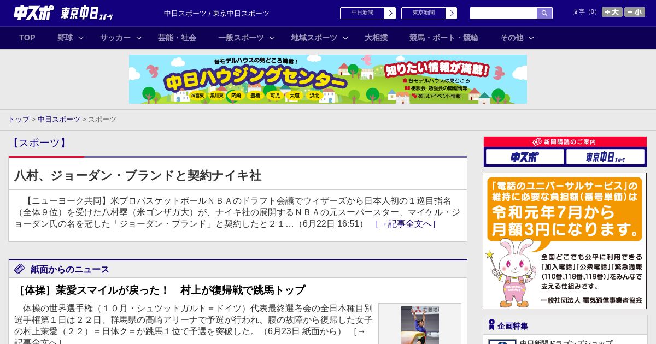The image size is (656, 344).
Task: Click the 新聞購読のご案内 header
Action: tap(565, 142)
